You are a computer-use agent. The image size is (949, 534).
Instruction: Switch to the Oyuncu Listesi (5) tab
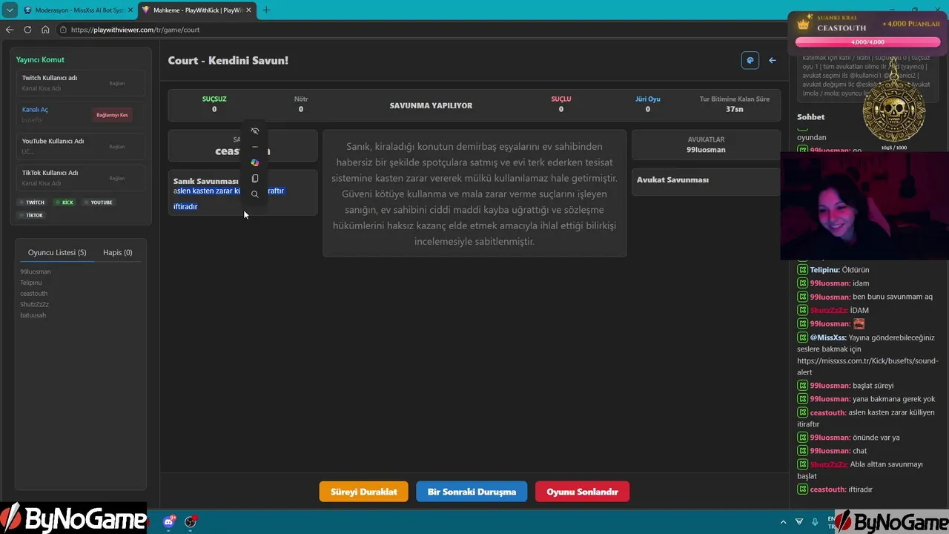click(57, 253)
